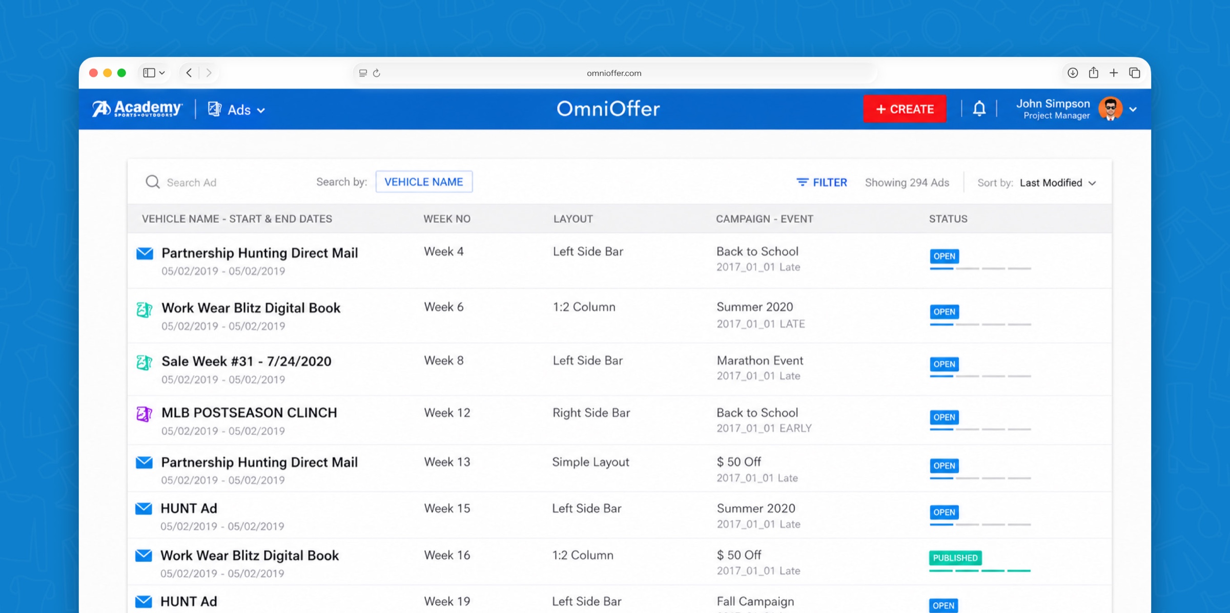Click the progress bar under Week 4 status

[980, 268]
